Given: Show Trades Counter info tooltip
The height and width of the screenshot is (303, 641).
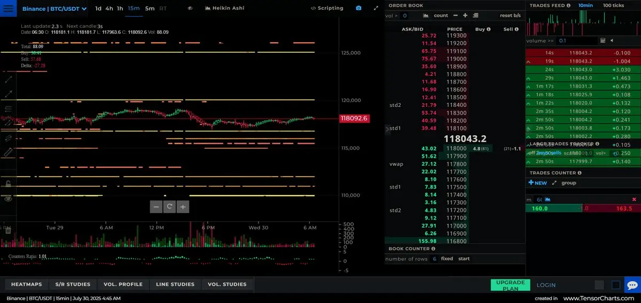Looking at the screenshot, I should pyautogui.click(x=580, y=173).
